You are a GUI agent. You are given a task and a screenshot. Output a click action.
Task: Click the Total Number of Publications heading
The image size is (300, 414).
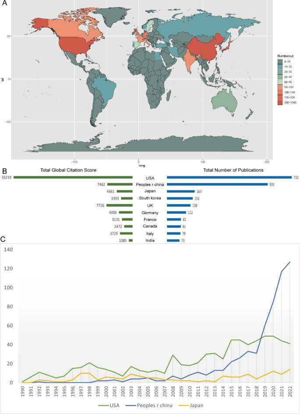(233, 170)
